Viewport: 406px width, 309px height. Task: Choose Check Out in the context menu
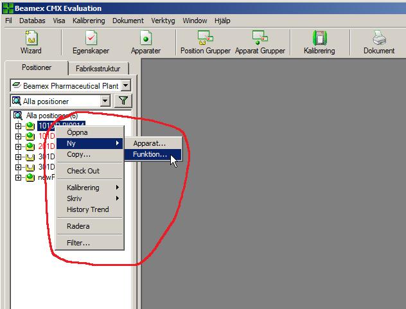(x=89, y=171)
